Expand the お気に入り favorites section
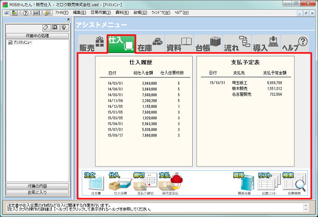Screen dimensions: 318x217 point(37,192)
